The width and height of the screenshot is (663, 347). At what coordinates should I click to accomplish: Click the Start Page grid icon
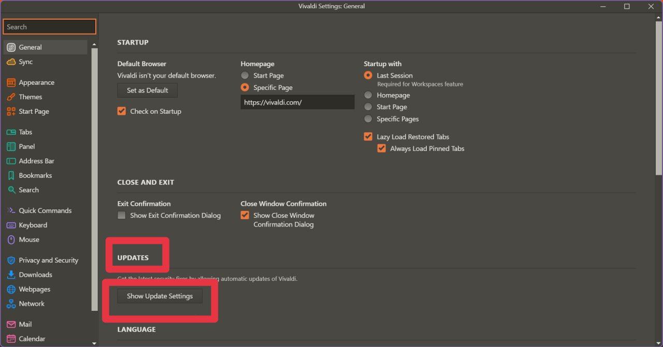pyautogui.click(x=11, y=111)
